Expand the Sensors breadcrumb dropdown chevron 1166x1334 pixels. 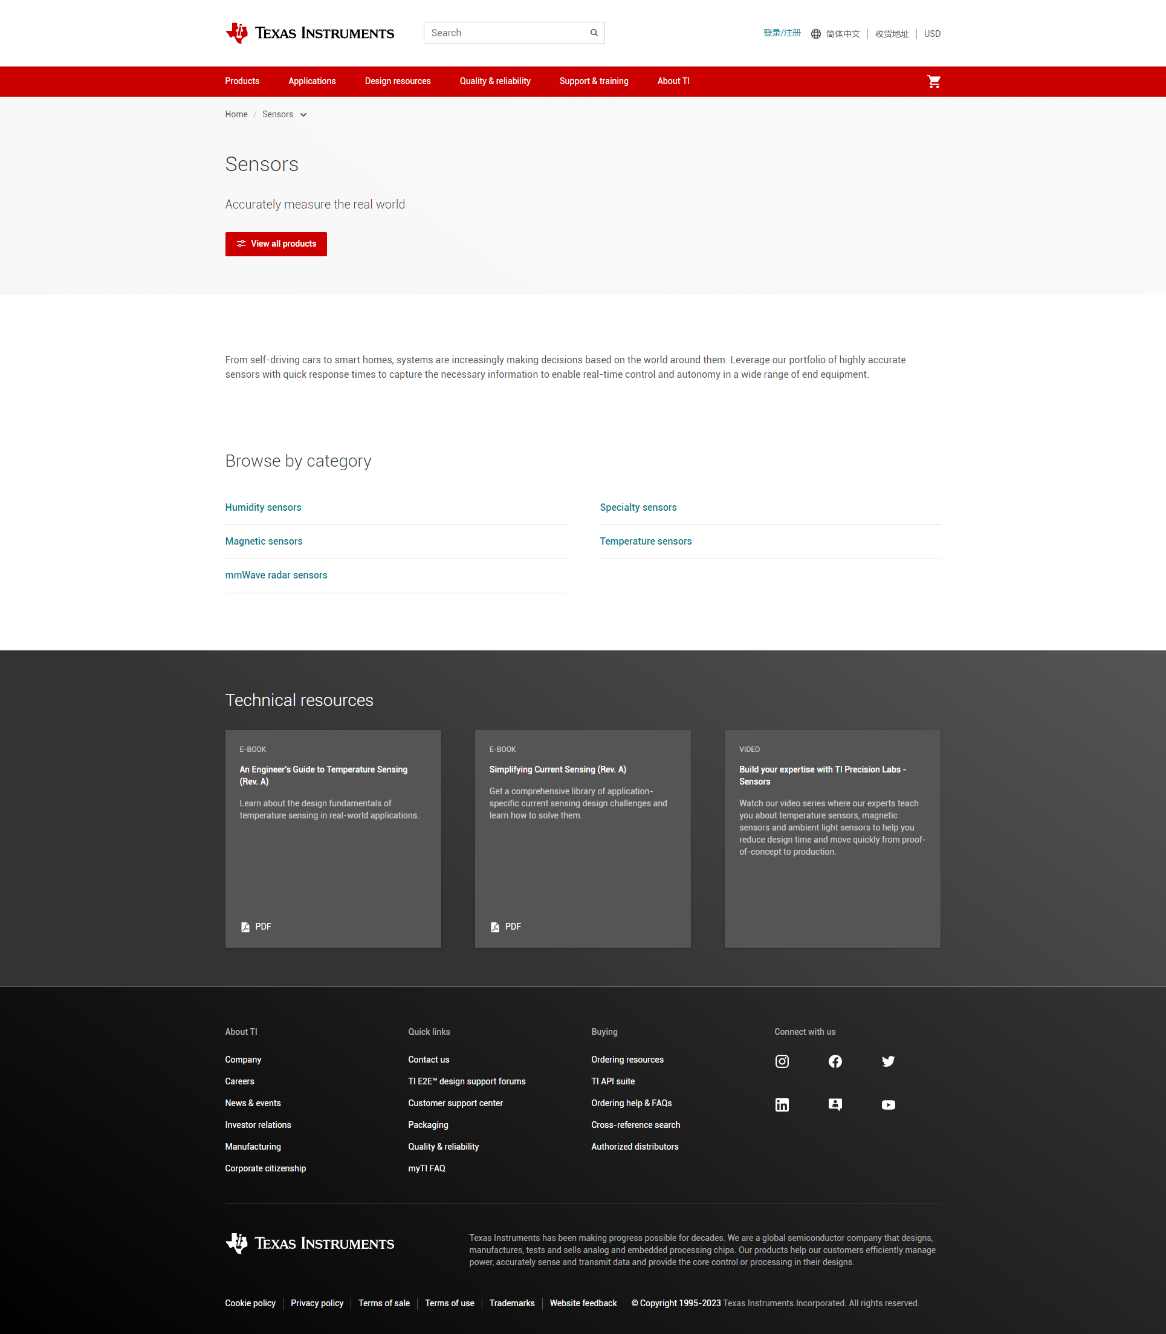click(x=303, y=114)
